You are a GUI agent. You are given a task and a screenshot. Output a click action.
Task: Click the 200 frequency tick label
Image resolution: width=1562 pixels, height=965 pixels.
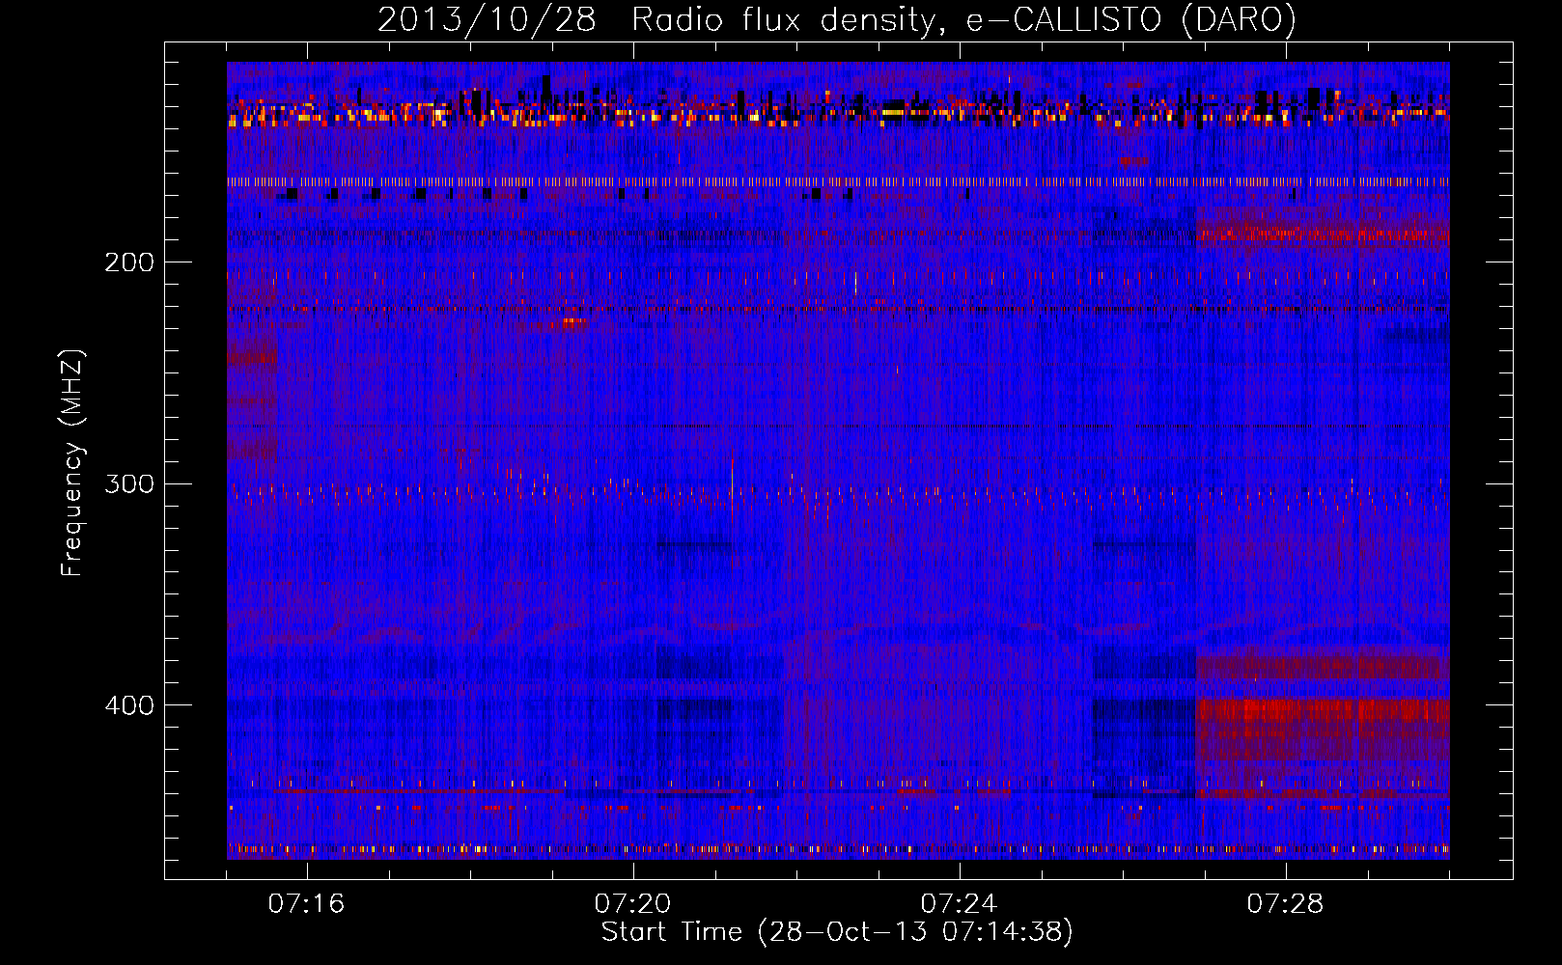(x=129, y=262)
